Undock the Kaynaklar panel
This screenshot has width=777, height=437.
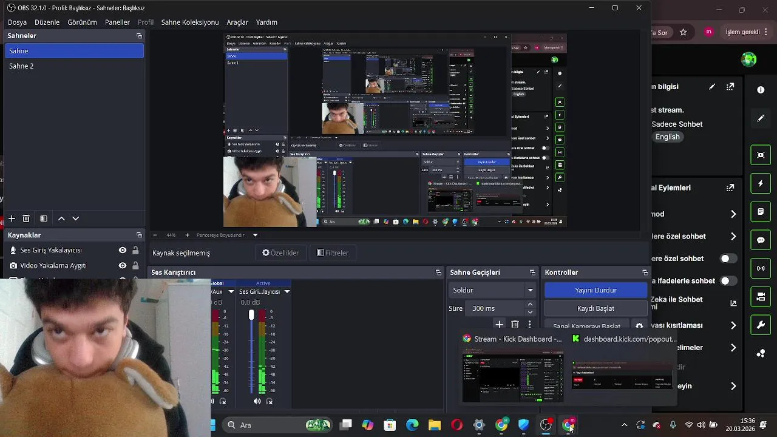click(139, 235)
